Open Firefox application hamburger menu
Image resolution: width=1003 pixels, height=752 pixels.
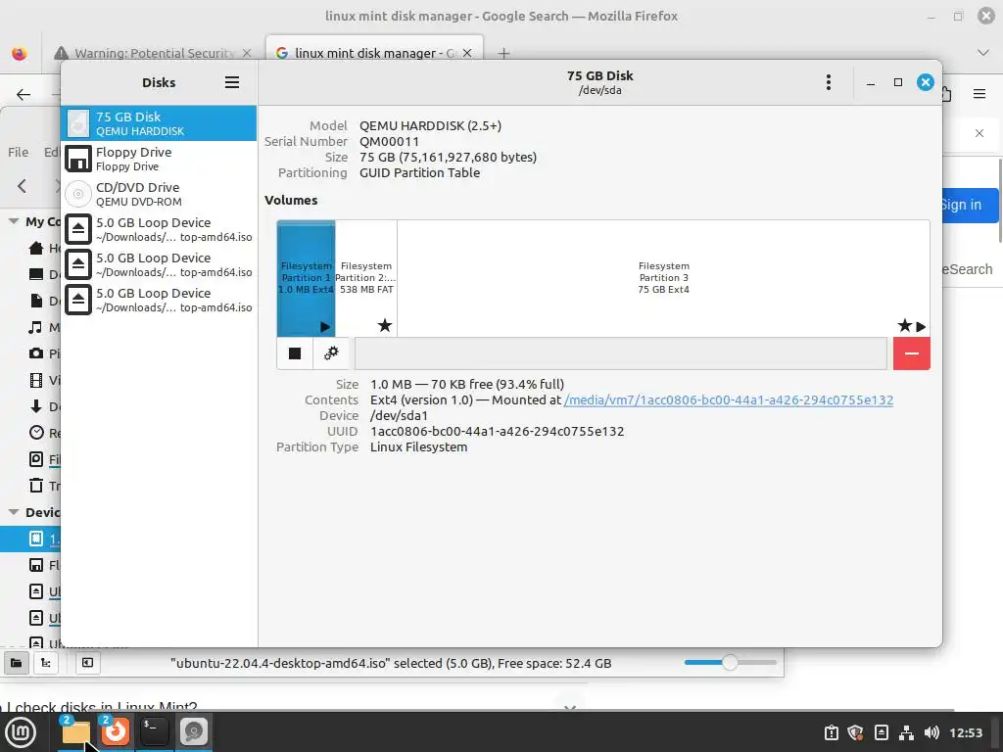tap(979, 94)
